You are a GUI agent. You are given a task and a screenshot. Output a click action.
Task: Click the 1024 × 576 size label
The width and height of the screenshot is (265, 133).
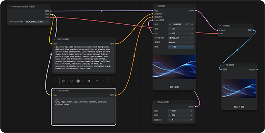239,107
